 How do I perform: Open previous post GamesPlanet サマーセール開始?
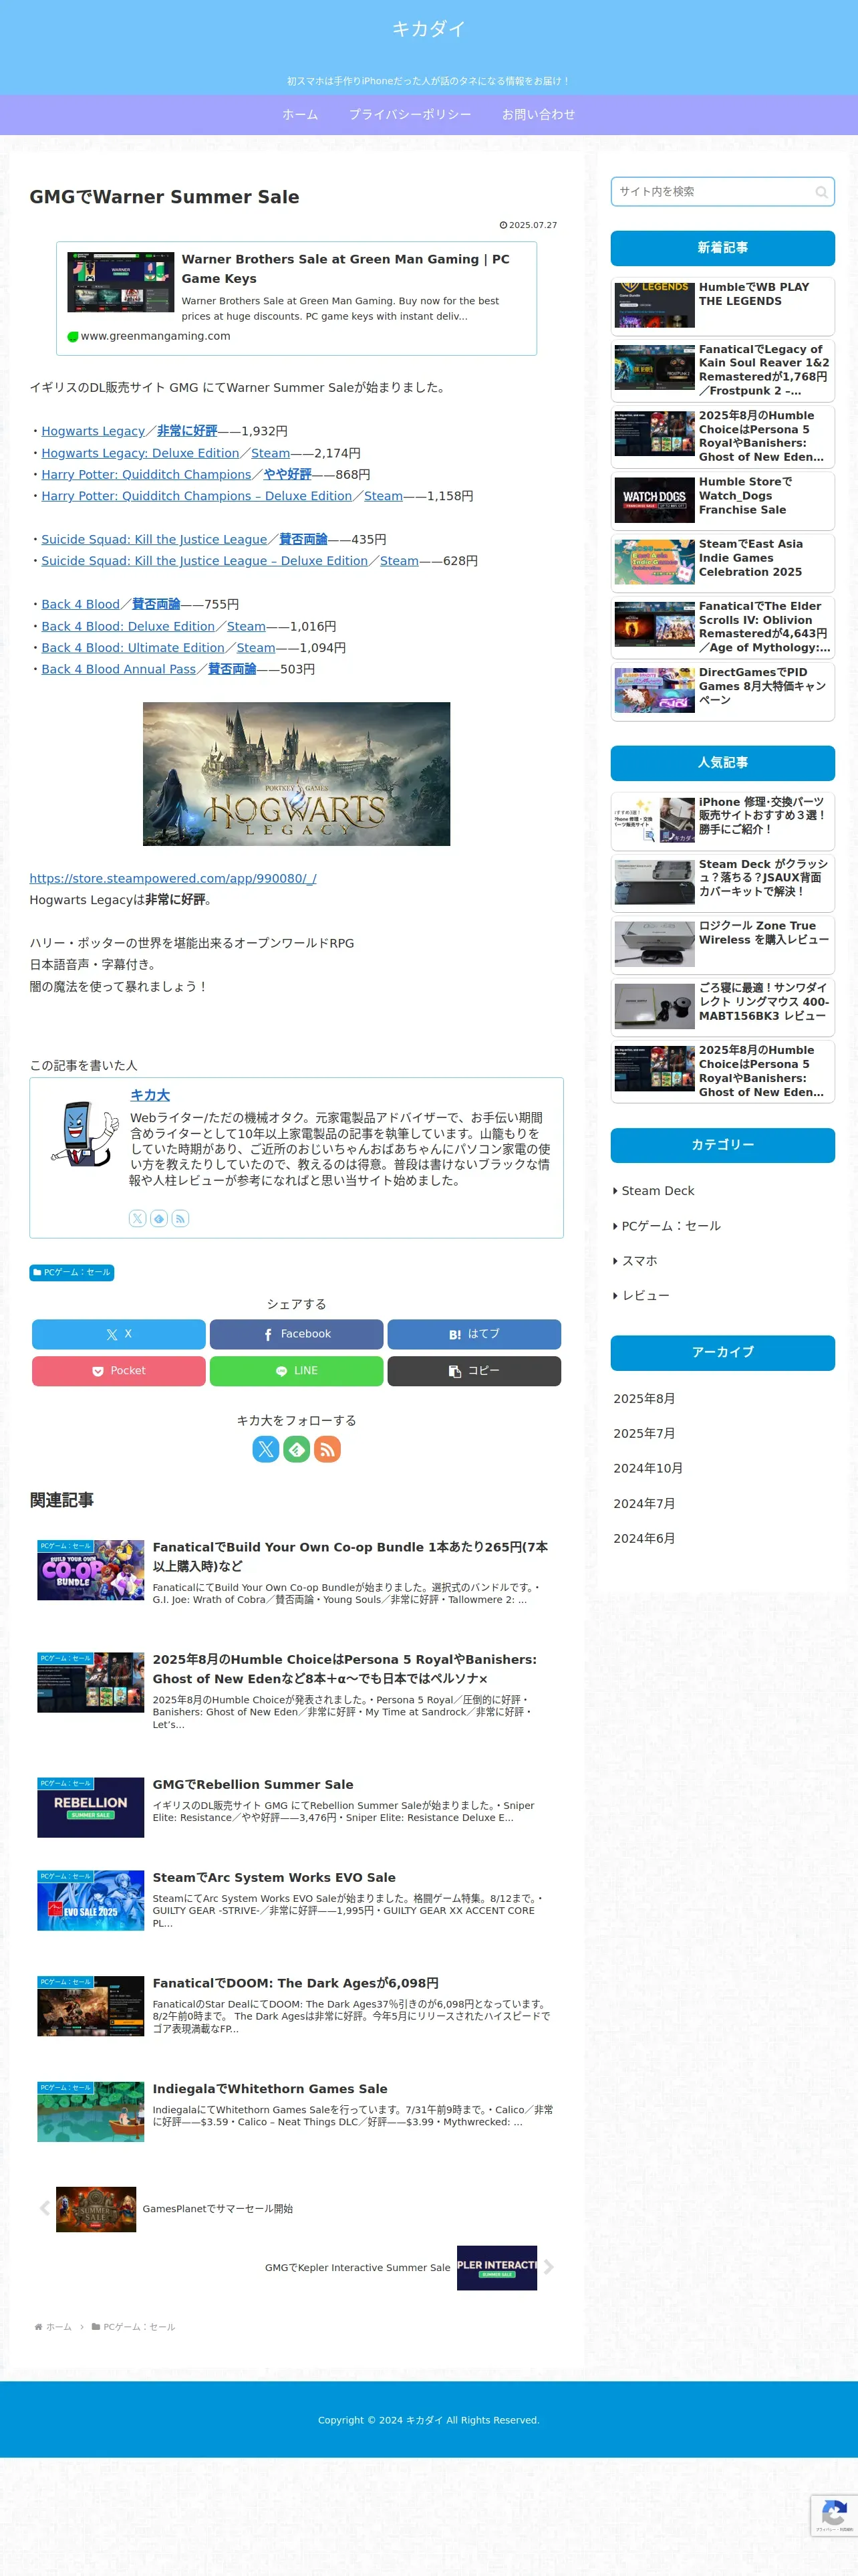pos(175,2209)
